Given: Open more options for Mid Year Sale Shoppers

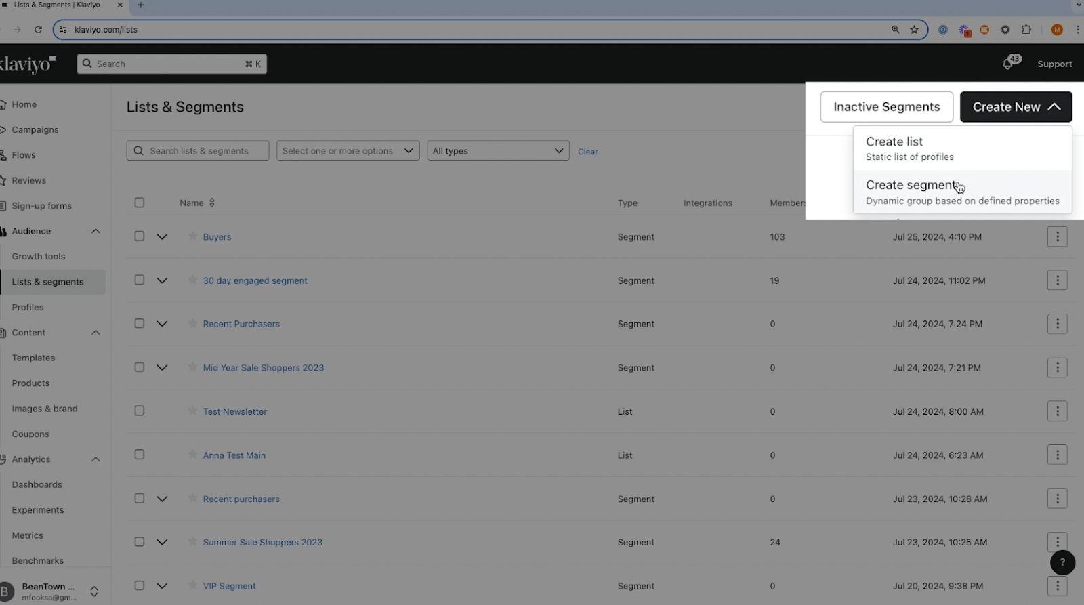Looking at the screenshot, I should point(1057,367).
